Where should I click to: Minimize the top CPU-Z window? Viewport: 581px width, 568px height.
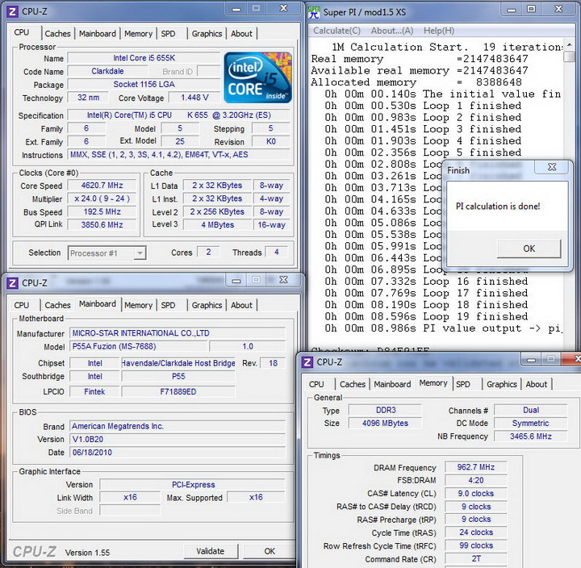[236, 9]
